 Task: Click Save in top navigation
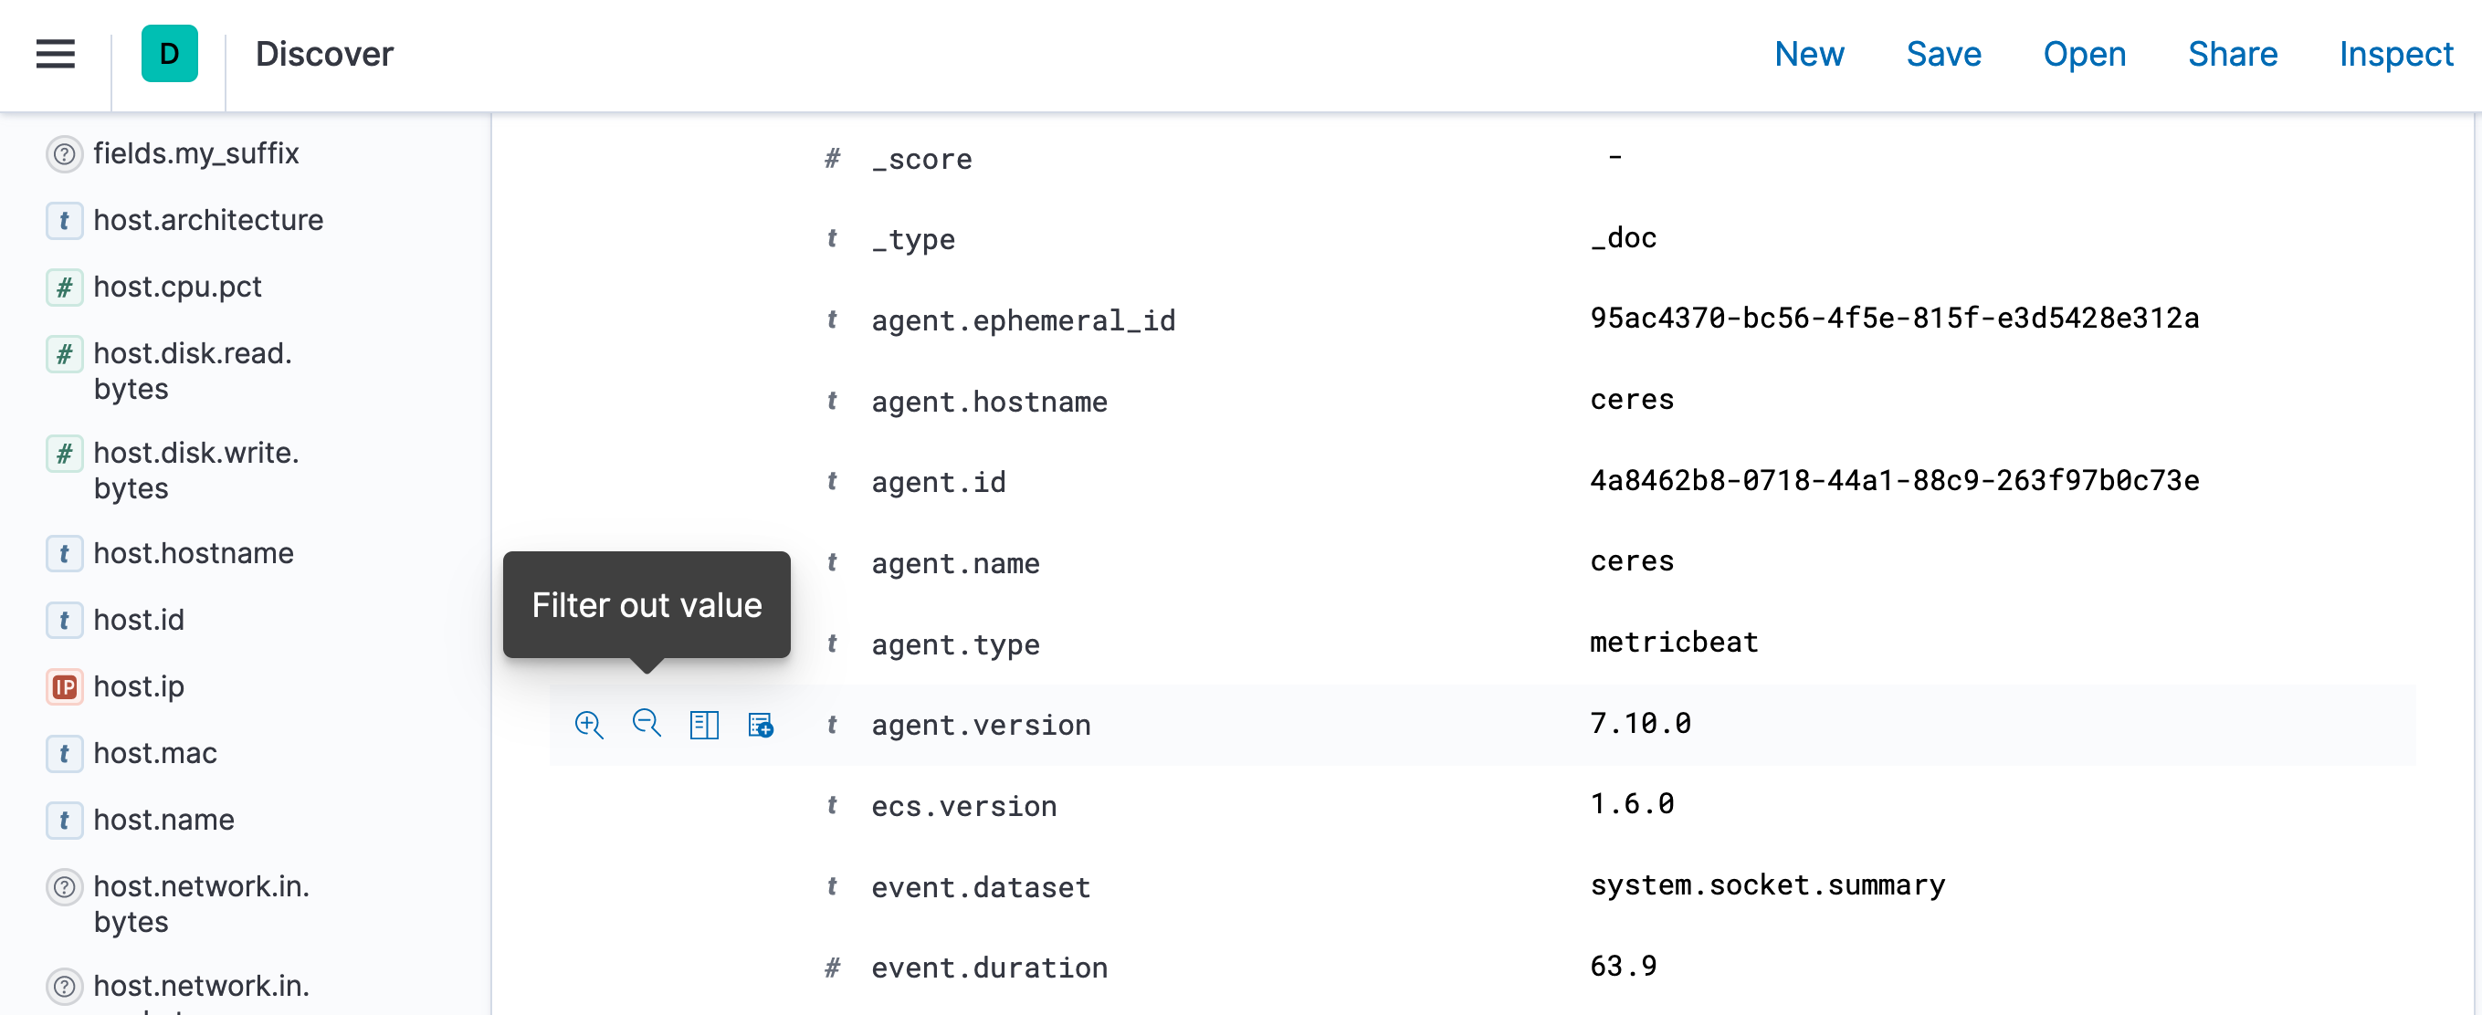click(1942, 54)
